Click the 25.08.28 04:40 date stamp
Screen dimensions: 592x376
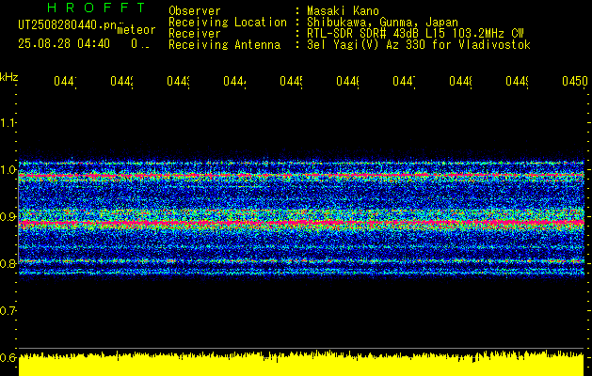pyautogui.click(x=64, y=44)
